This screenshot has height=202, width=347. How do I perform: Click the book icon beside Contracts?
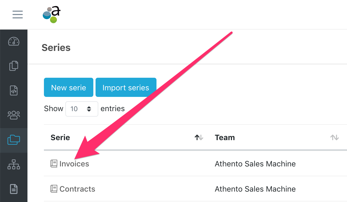tap(54, 189)
